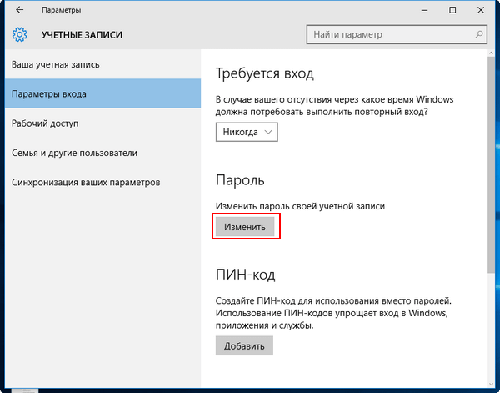Click the scroll-up arrow at the top of the scrollbar
The image size is (500, 393).
(491, 53)
